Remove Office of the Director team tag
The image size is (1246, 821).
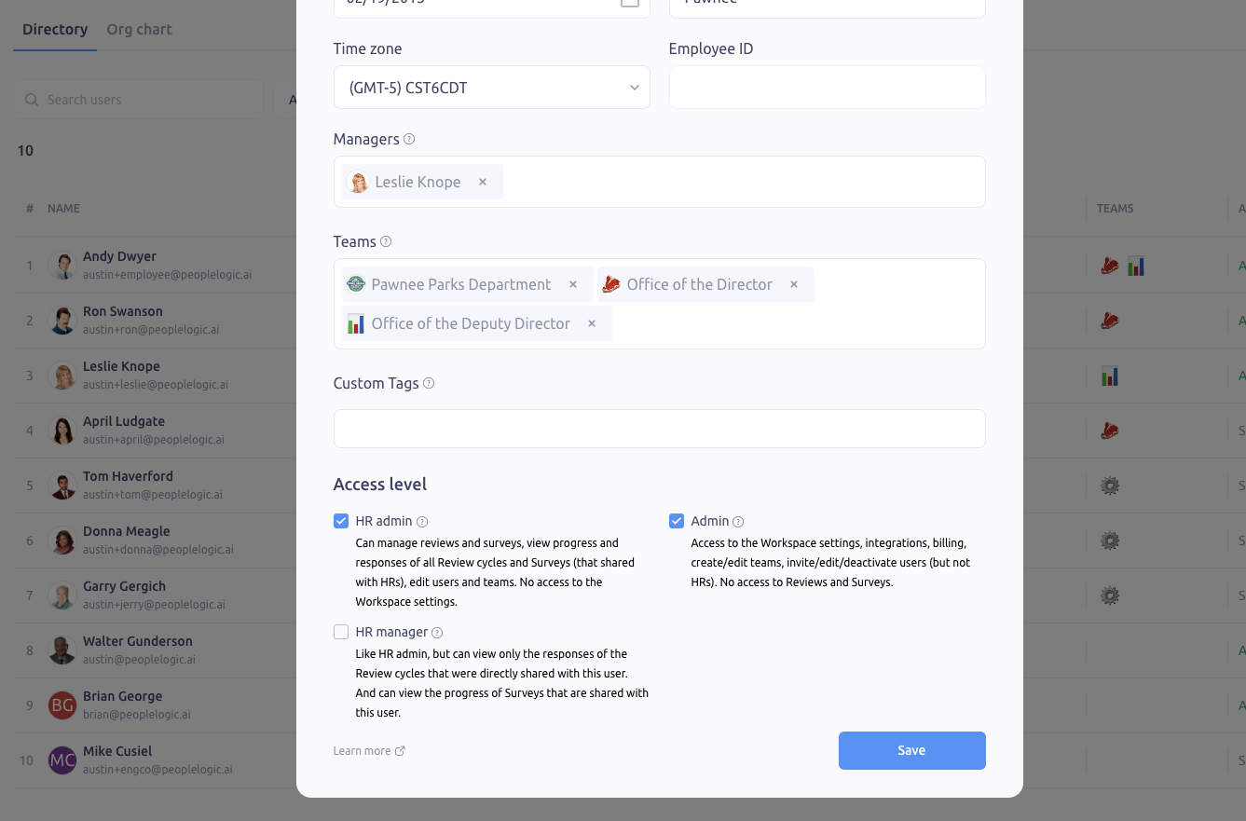pyautogui.click(x=794, y=284)
